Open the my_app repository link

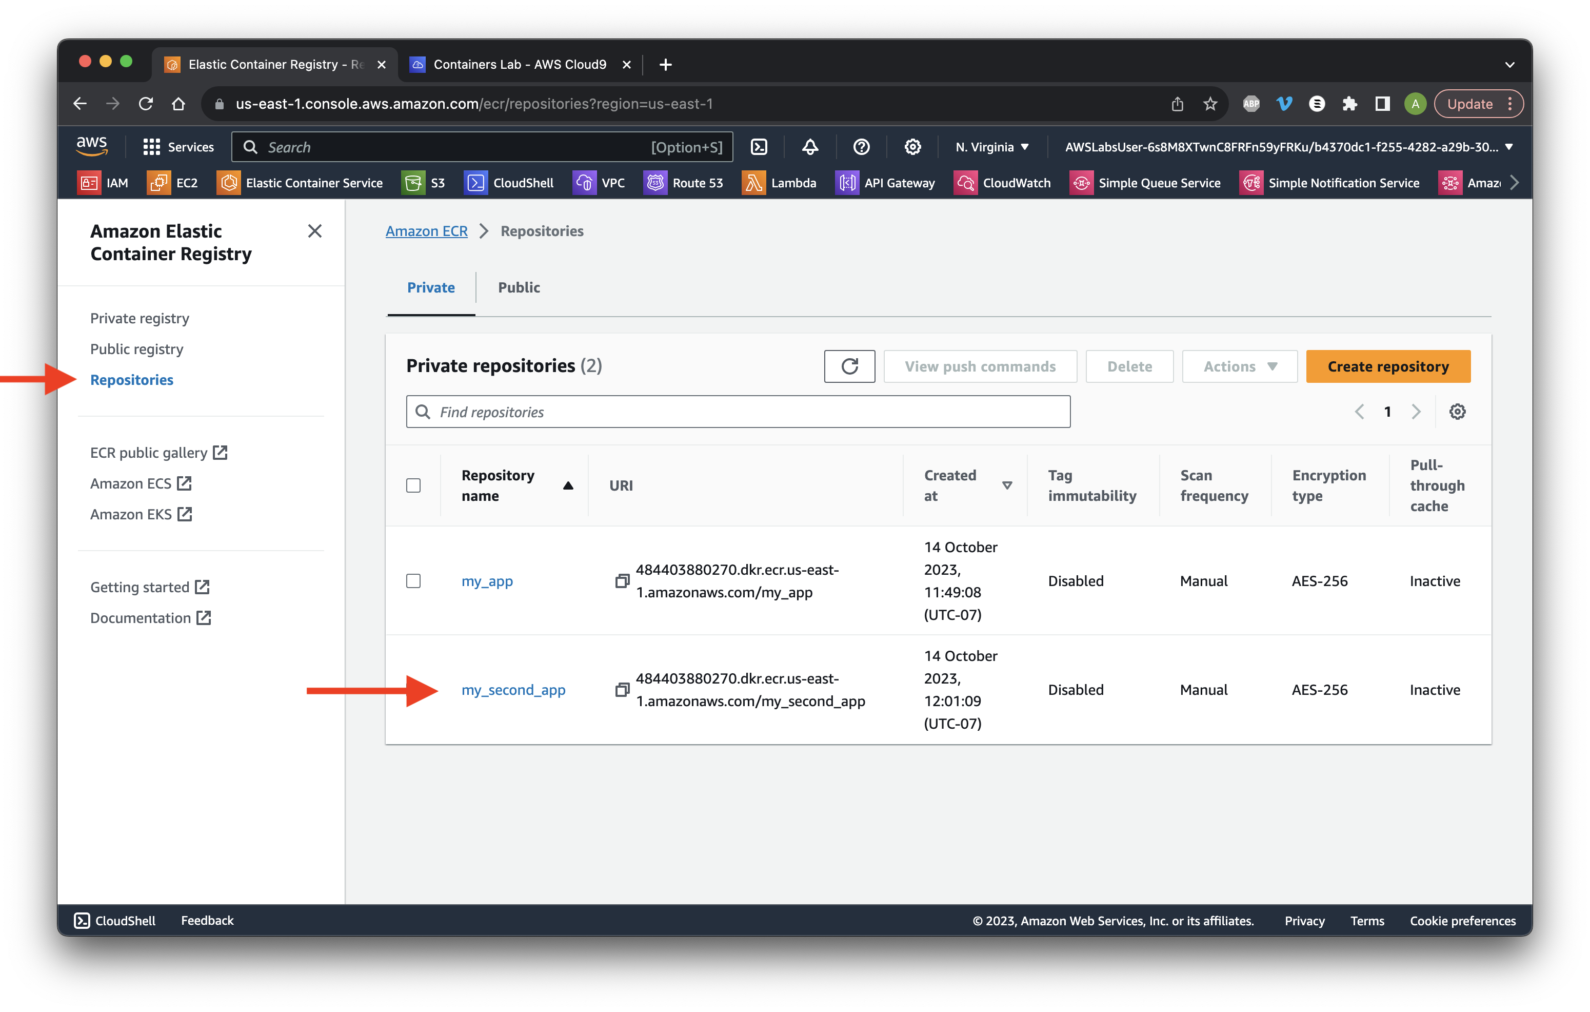click(x=487, y=580)
